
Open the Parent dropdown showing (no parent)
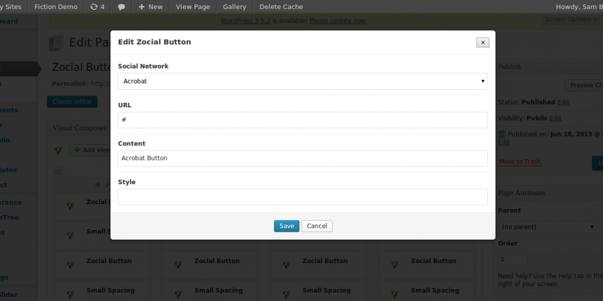[548, 227]
